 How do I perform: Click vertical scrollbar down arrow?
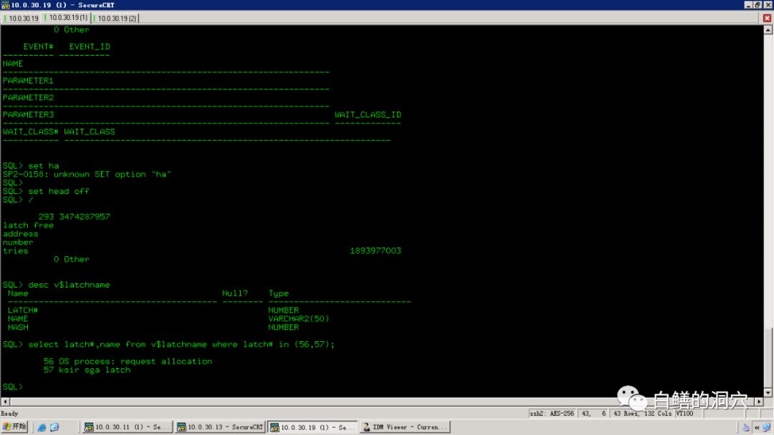(x=768, y=392)
